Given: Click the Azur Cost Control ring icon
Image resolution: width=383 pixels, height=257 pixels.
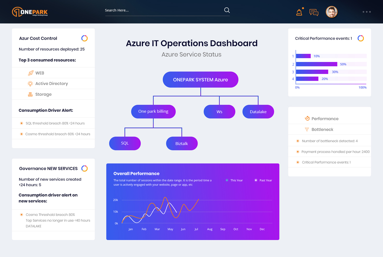Looking at the screenshot, I should [x=85, y=38].
